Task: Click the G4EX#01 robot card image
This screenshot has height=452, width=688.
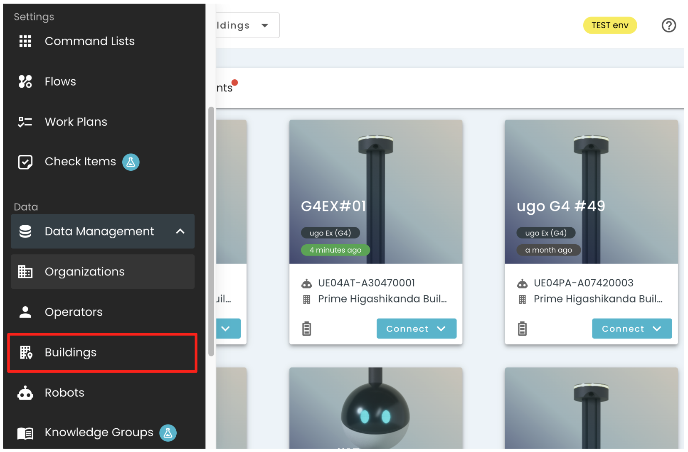Action: (x=376, y=192)
